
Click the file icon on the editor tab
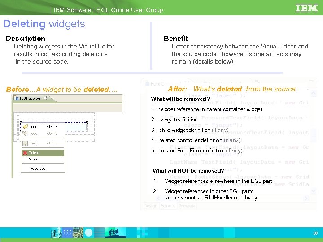coord(16,98)
